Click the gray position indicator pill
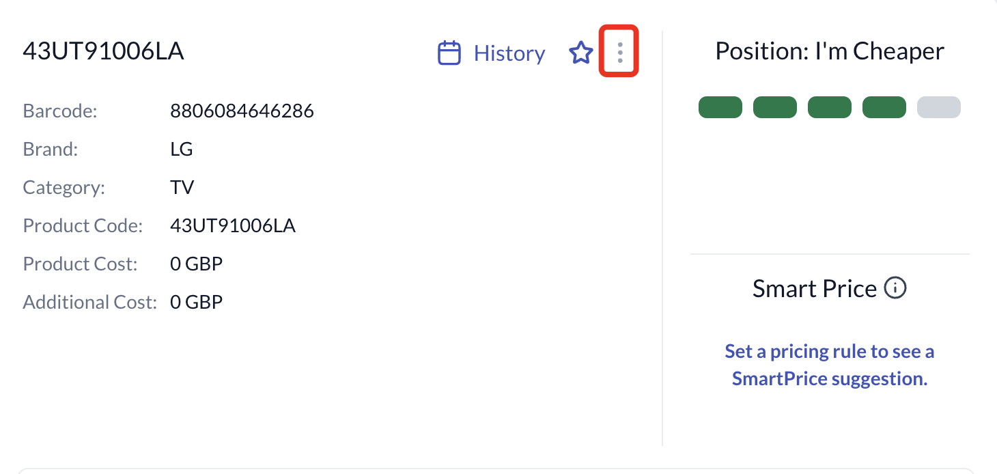 click(939, 108)
